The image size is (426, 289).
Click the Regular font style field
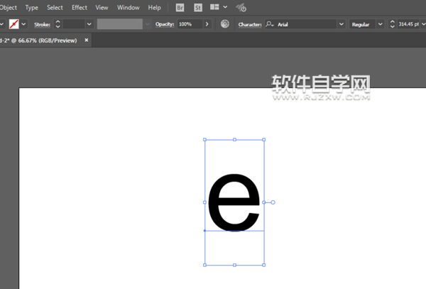(x=362, y=24)
